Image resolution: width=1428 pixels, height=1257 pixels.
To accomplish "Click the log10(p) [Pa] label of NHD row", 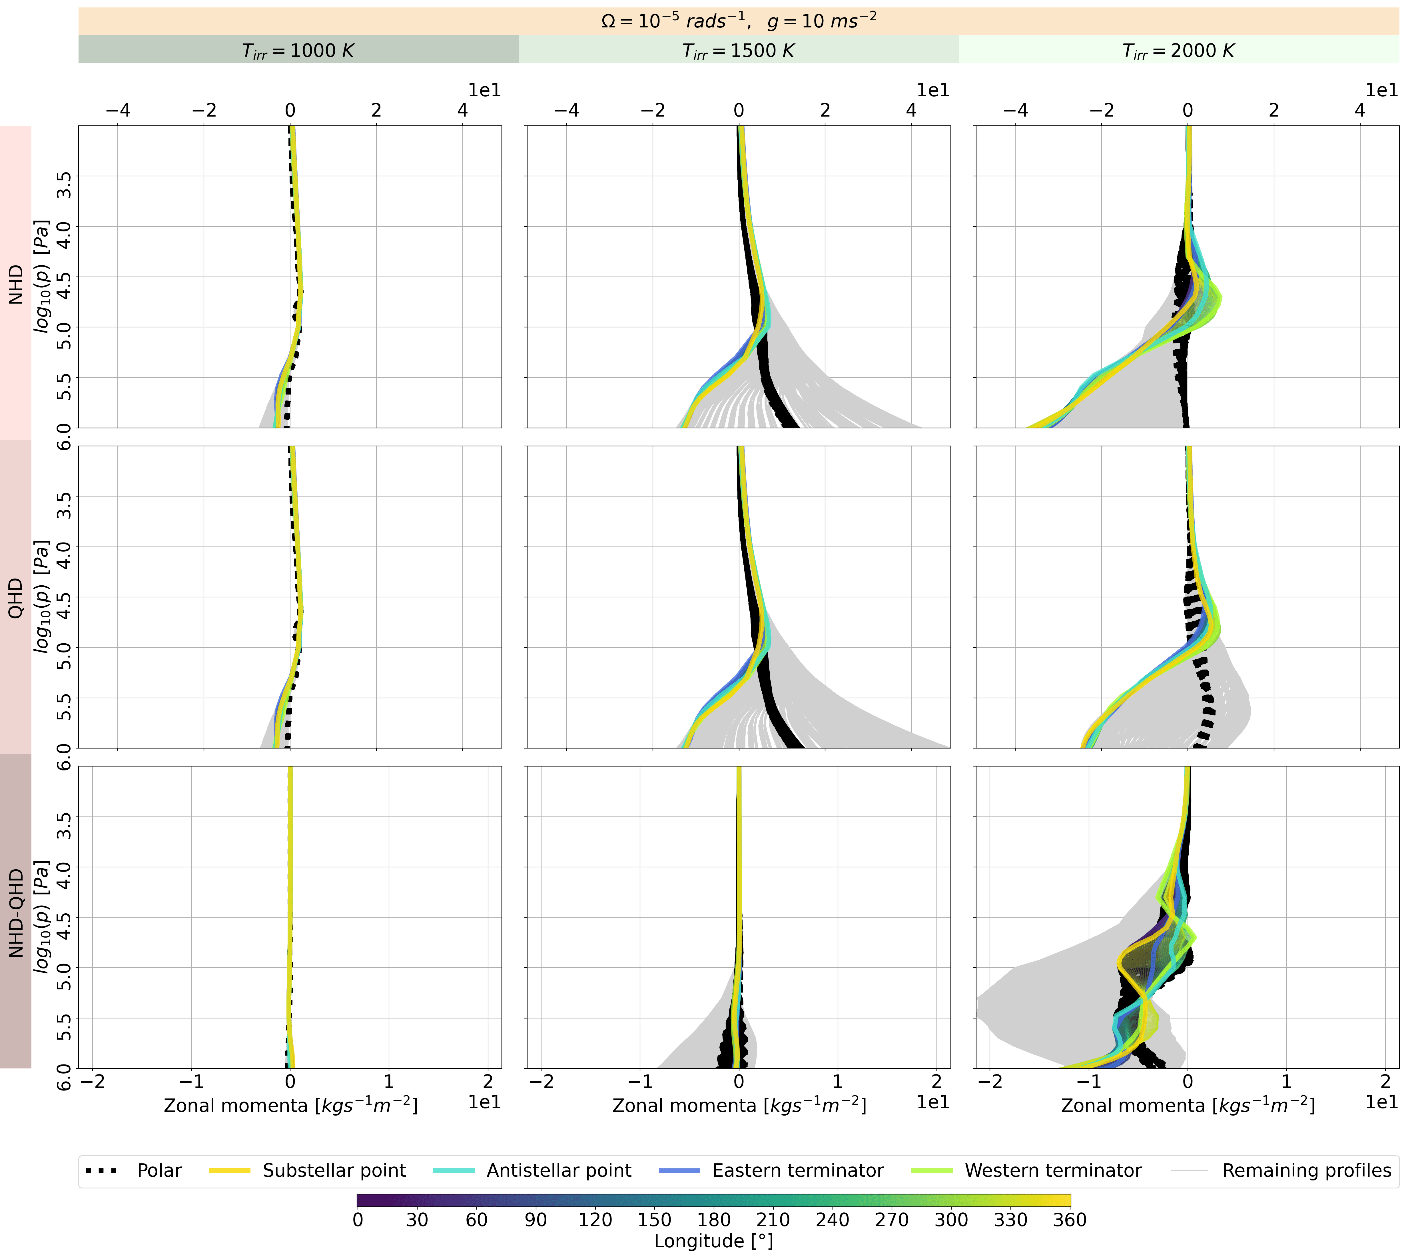I will tap(43, 277).
